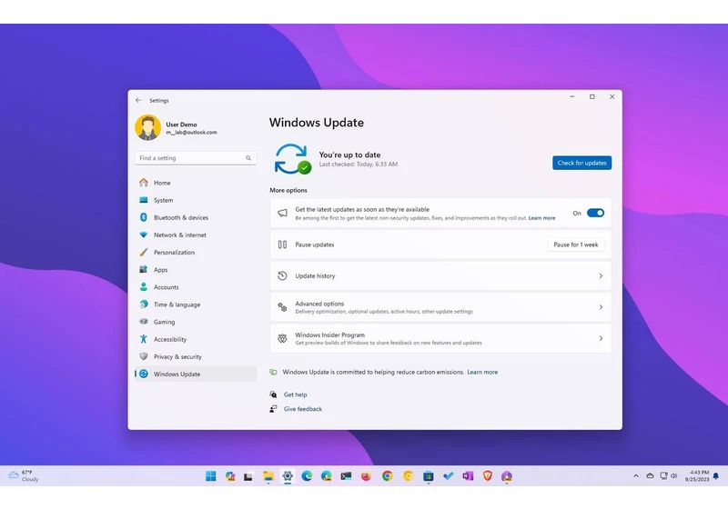The width and height of the screenshot is (728, 509).
Task: Open Task View from taskbar
Action: [x=248, y=476]
